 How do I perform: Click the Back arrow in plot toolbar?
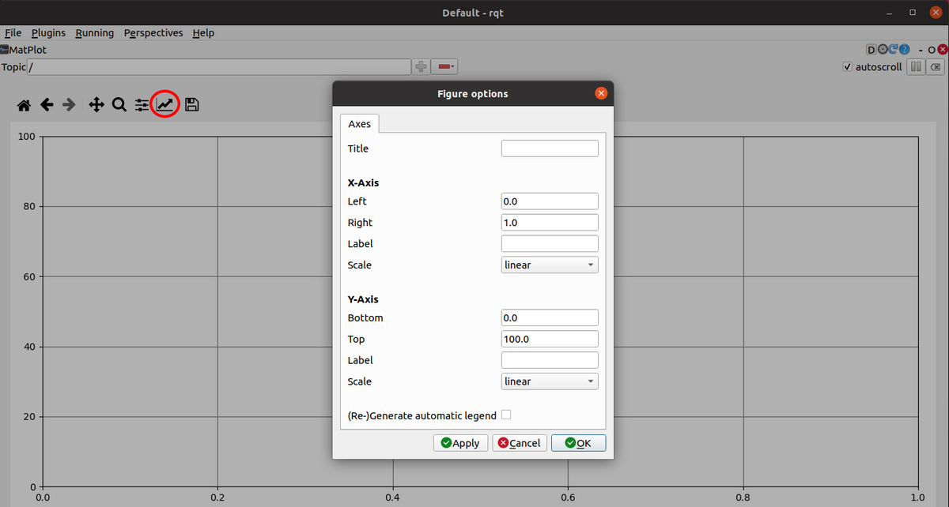click(47, 105)
